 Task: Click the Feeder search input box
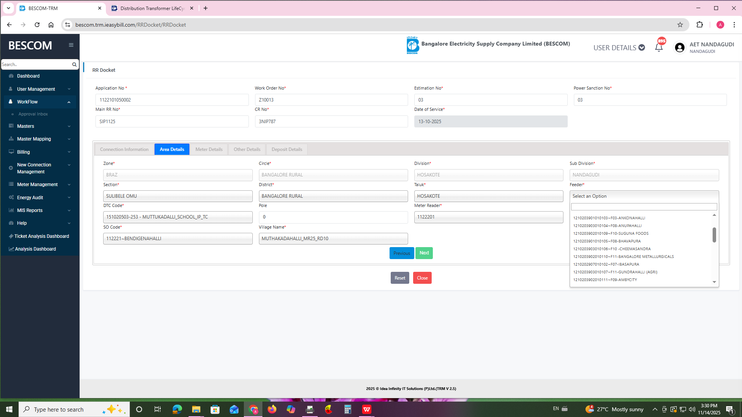click(644, 207)
